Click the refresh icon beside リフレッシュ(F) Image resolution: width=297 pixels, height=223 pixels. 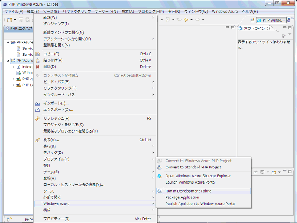(37, 119)
